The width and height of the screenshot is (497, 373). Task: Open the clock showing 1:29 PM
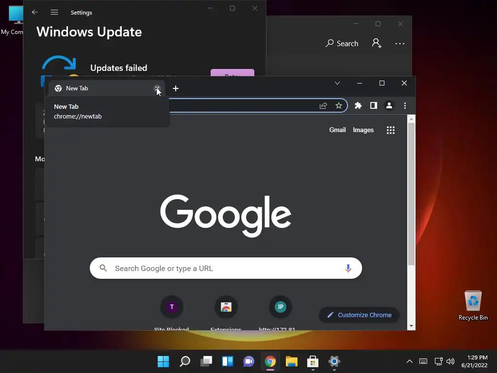click(x=475, y=361)
